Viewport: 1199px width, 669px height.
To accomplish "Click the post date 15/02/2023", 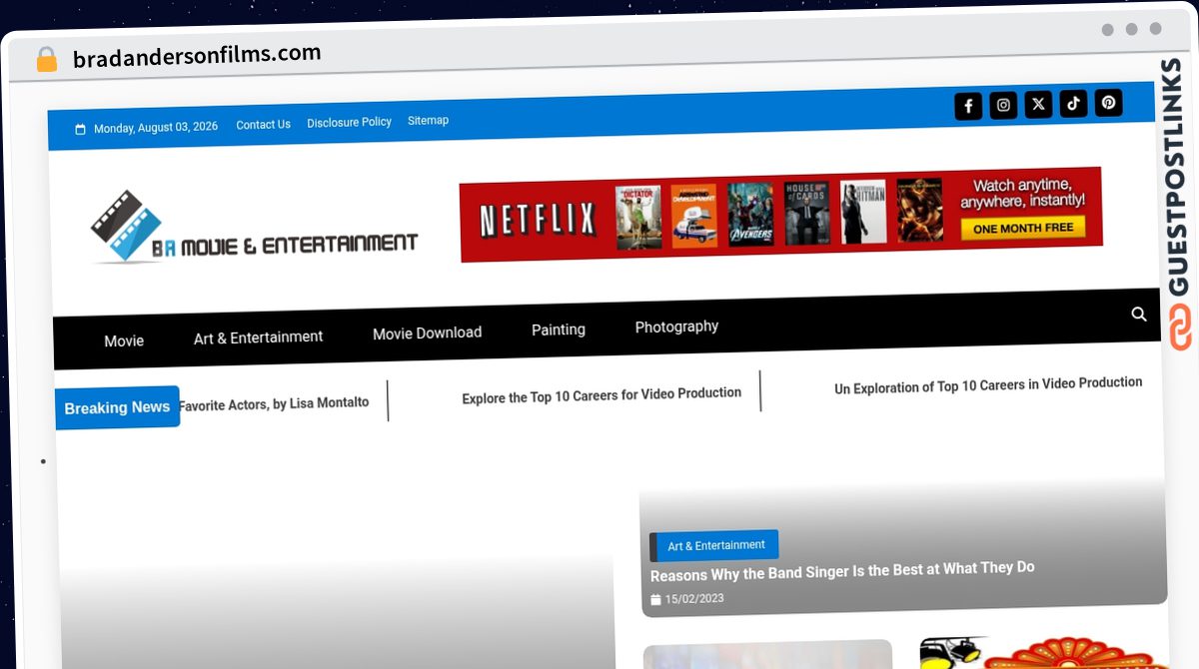I will pos(694,599).
